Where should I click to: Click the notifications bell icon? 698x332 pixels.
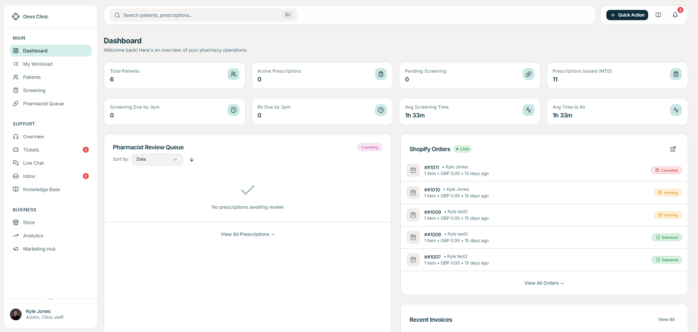pos(675,15)
